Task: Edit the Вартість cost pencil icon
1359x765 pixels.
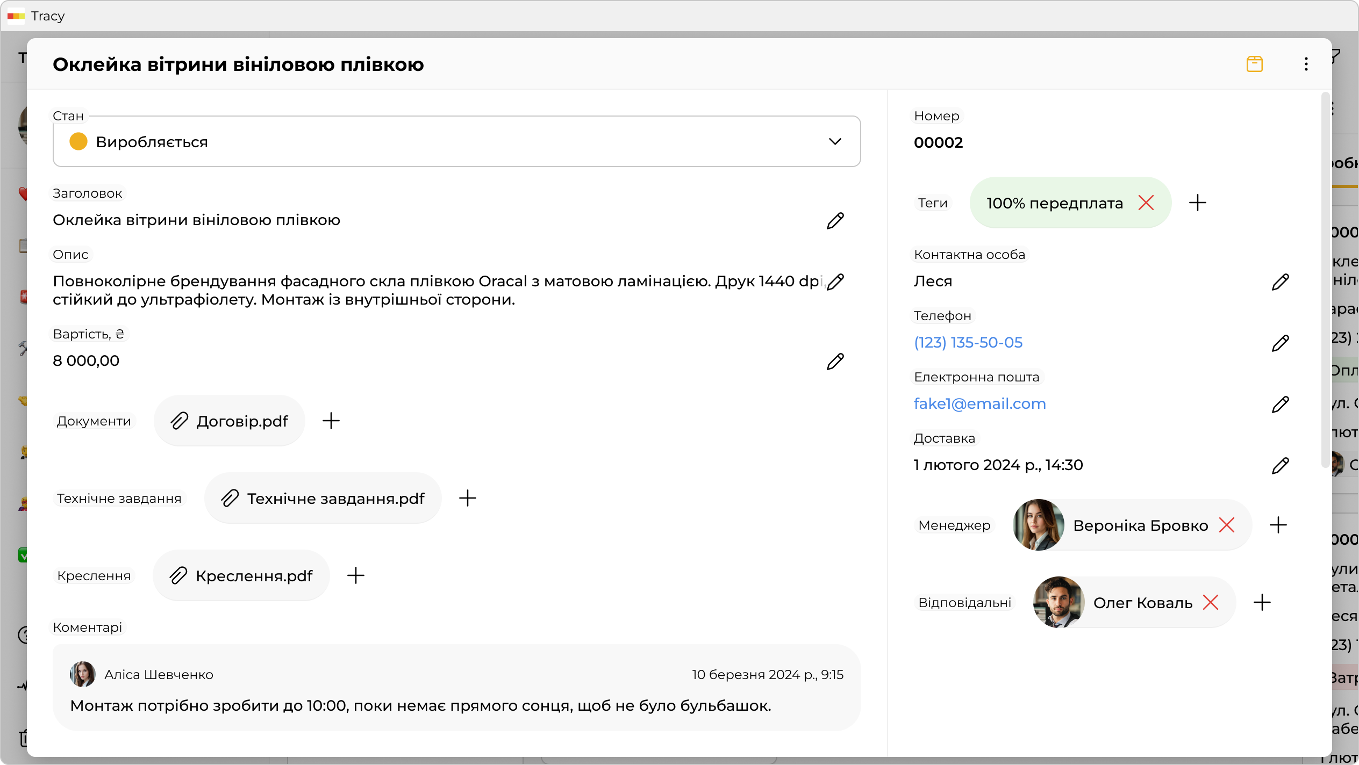Action: point(835,361)
